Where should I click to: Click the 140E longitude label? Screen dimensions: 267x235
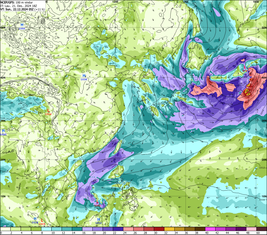185,2
